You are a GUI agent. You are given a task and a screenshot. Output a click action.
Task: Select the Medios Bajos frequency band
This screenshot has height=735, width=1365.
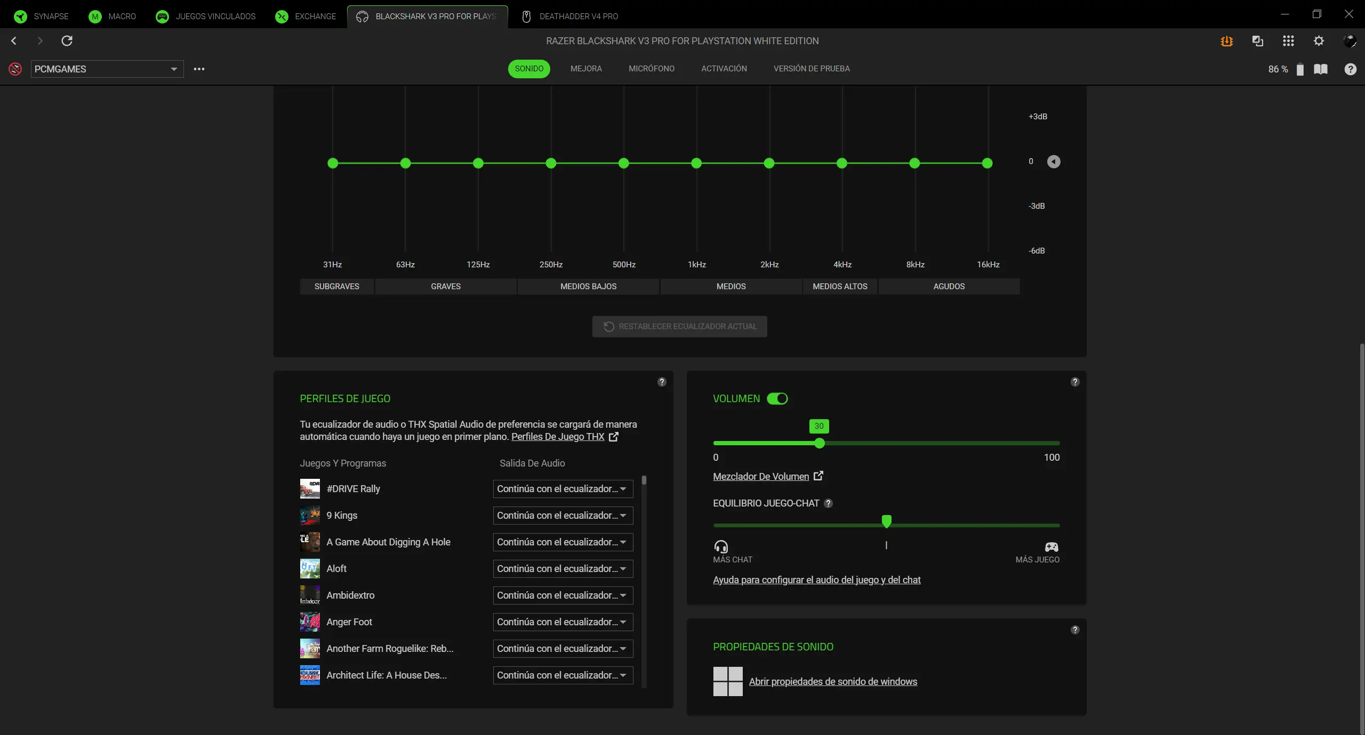pos(589,287)
